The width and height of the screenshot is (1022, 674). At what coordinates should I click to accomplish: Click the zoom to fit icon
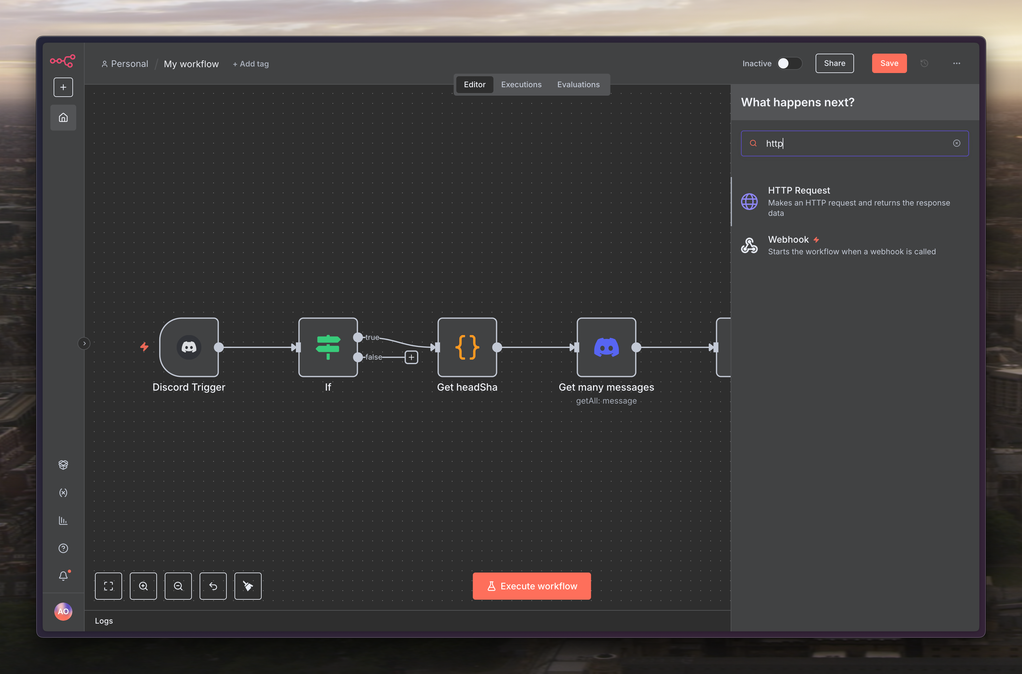click(x=108, y=586)
